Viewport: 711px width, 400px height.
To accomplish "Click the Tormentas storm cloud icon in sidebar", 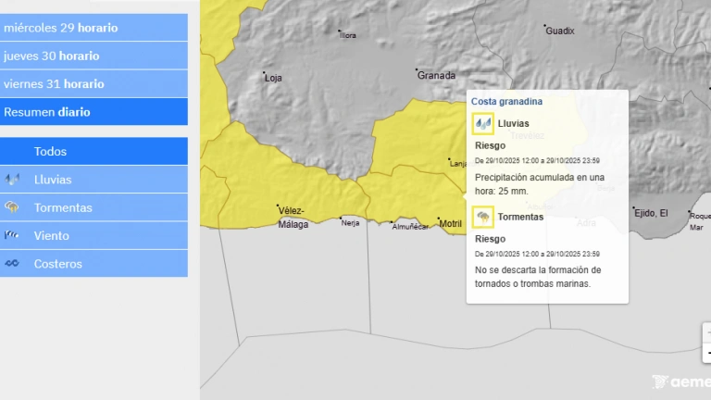I will coord(13,207).
